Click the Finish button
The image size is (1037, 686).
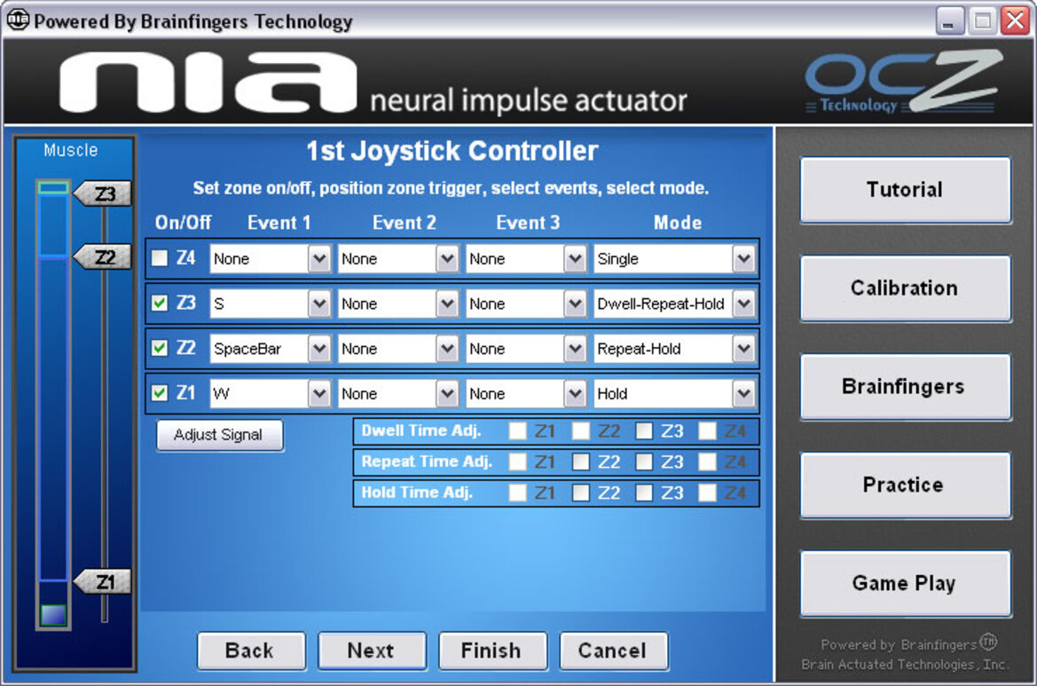[492, 651]
